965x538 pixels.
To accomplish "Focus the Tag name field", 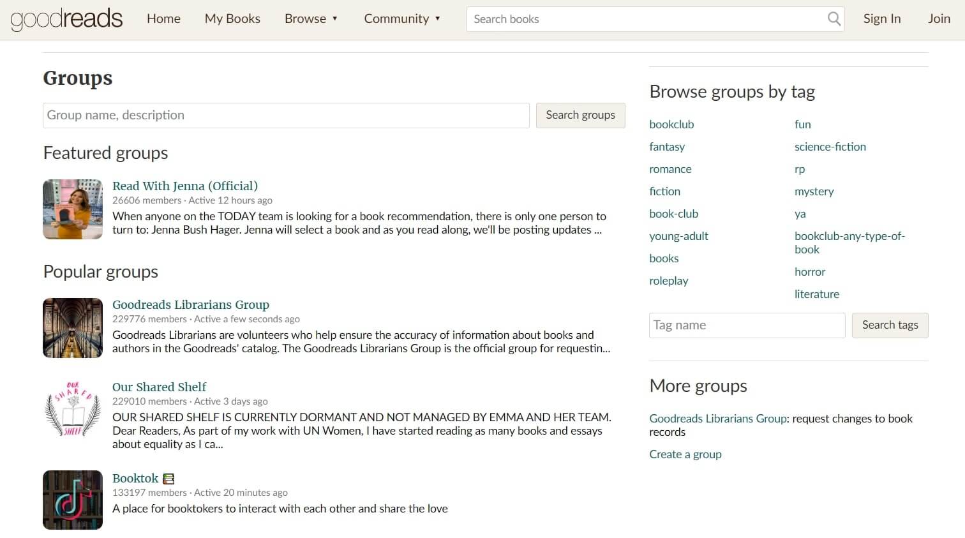I will [x=747, y=325].
